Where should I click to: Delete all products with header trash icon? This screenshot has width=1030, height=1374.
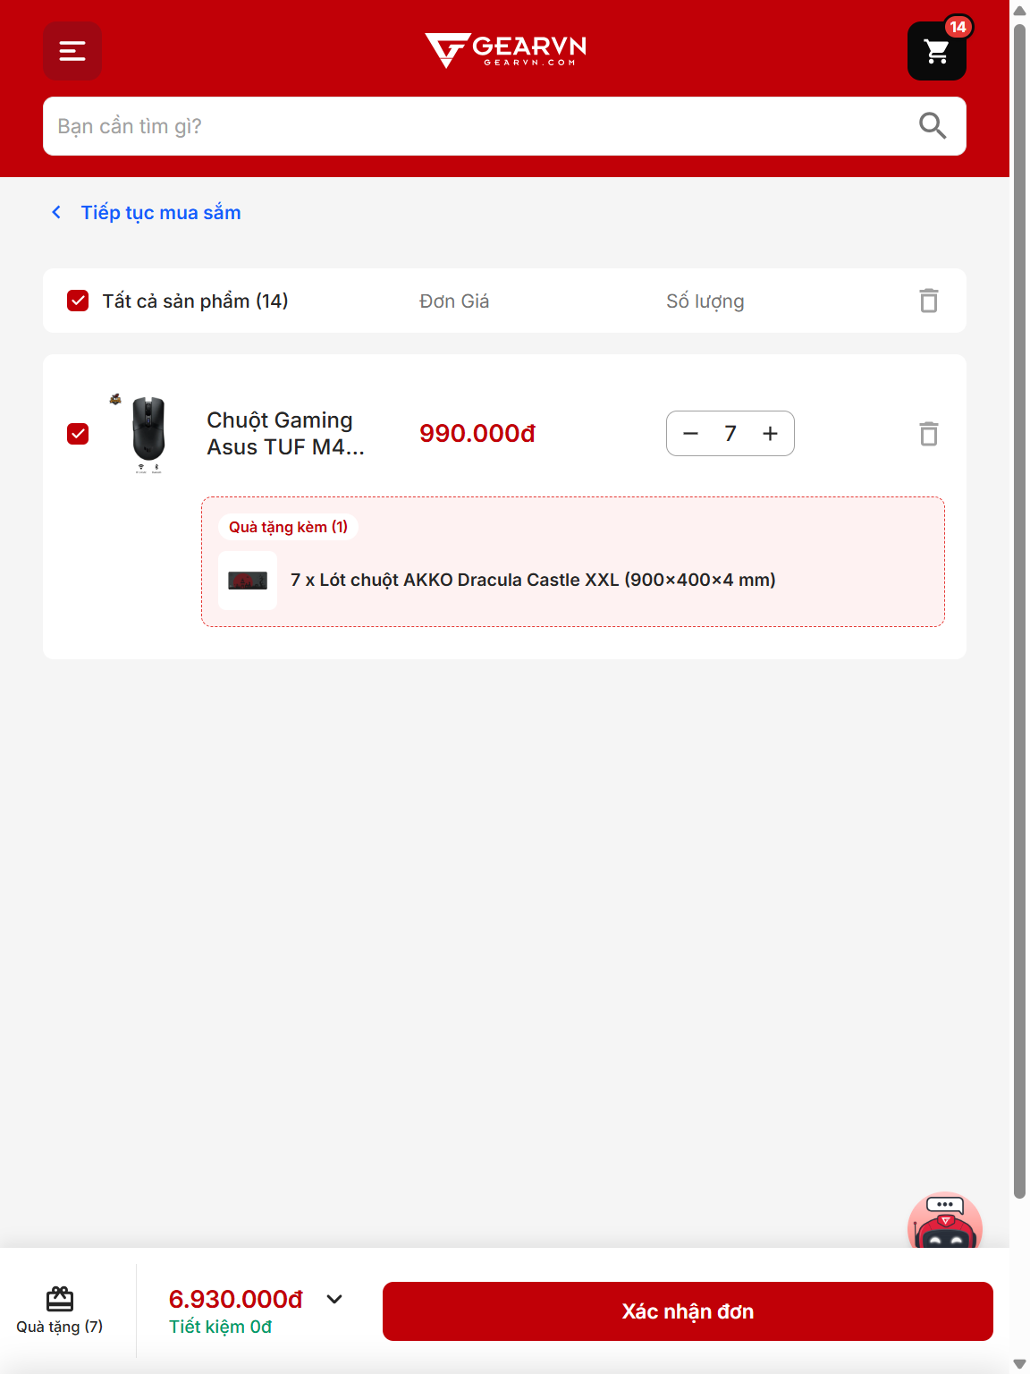point(929,301)
